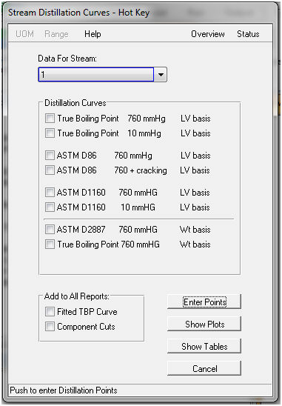
Task: Check True Boiling Point 760 mmHG Wt basis
Action: 50,244
